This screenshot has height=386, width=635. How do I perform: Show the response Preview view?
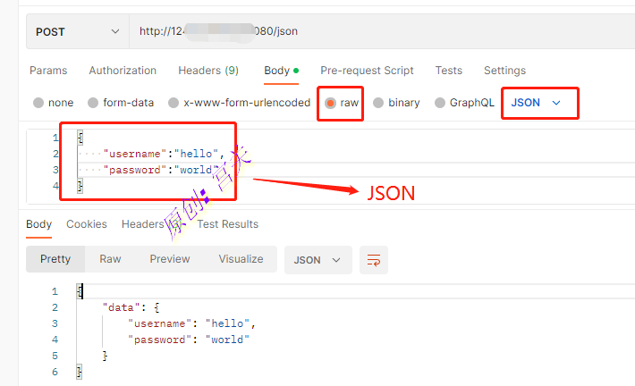click(170, 259)
